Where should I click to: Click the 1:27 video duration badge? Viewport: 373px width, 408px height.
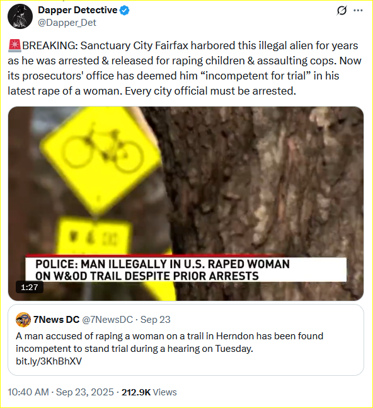coord(30,288)
